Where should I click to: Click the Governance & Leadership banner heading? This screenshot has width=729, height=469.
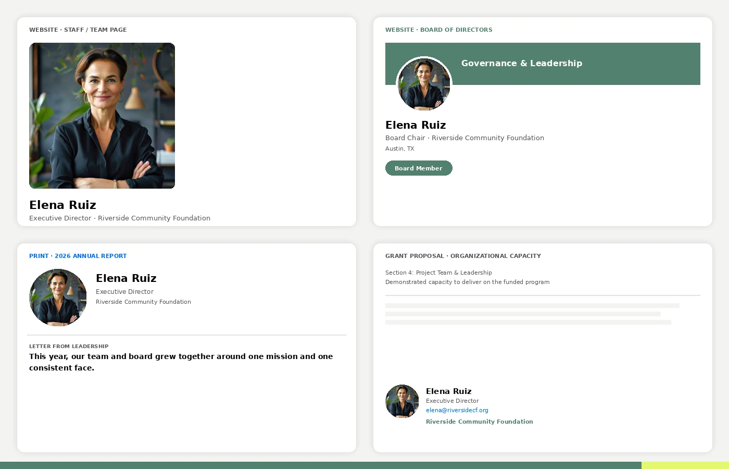click(522, 63)
